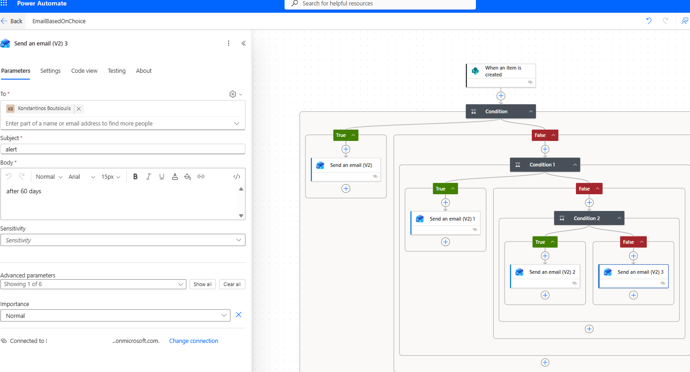
Task: Open the highlight color picker
Action: [x=188, y=176]
